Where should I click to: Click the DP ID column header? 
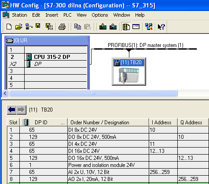click(x=44, y=122)
